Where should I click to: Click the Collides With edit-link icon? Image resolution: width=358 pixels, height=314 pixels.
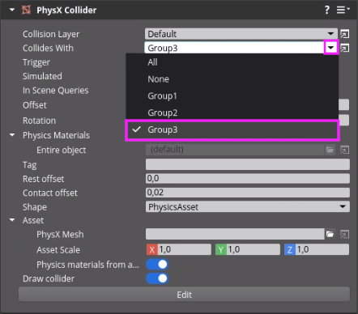(344, 49)
